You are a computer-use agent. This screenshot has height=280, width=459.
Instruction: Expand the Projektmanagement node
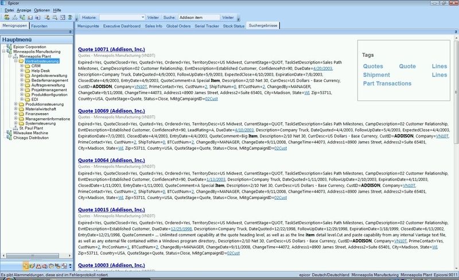pos(22,90)
